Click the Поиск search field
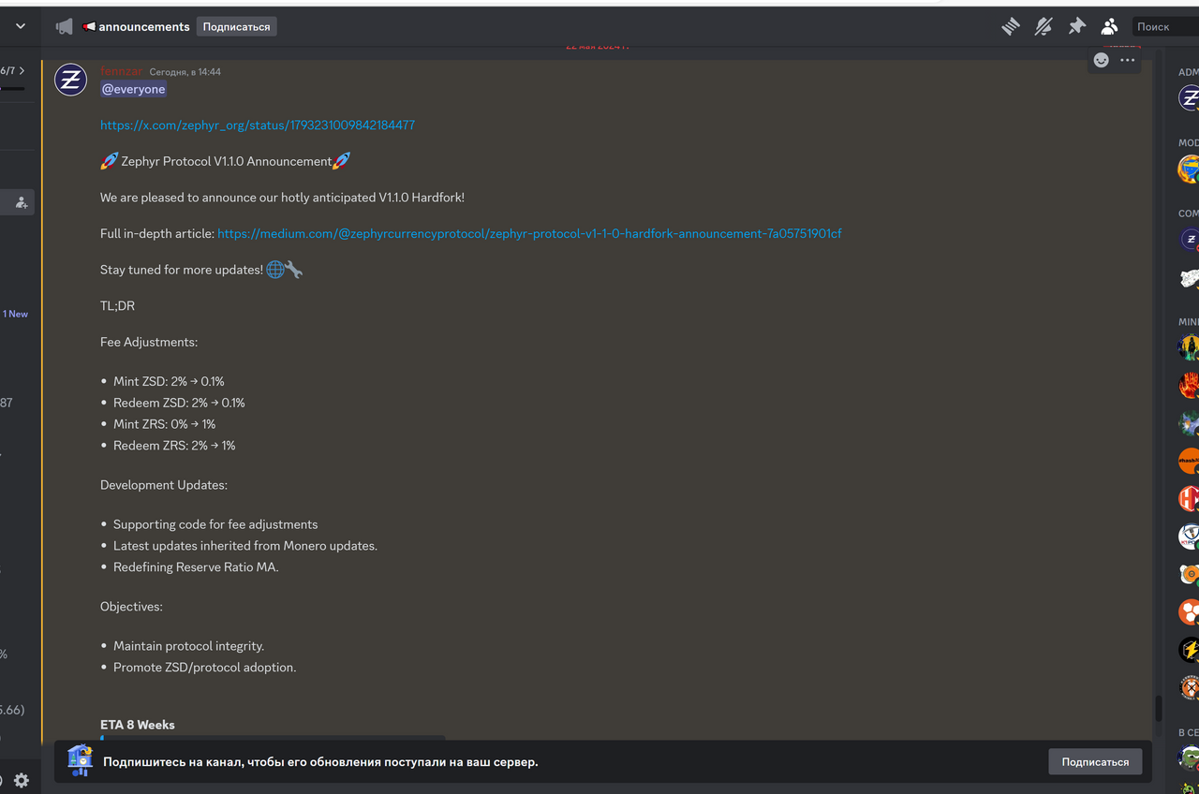The height and width of the screenshot is (794, 1199). pyautogui.click(x=1166, y=27)
